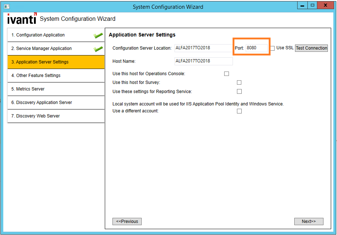Click the Next button

coord(309,221)
